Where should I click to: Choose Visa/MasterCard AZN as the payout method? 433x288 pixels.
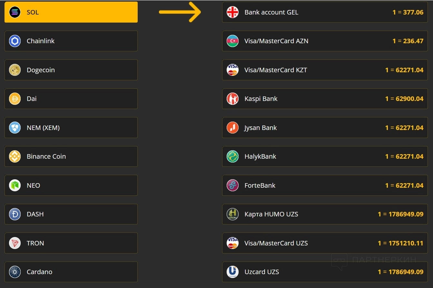click(x=325, y=41)
